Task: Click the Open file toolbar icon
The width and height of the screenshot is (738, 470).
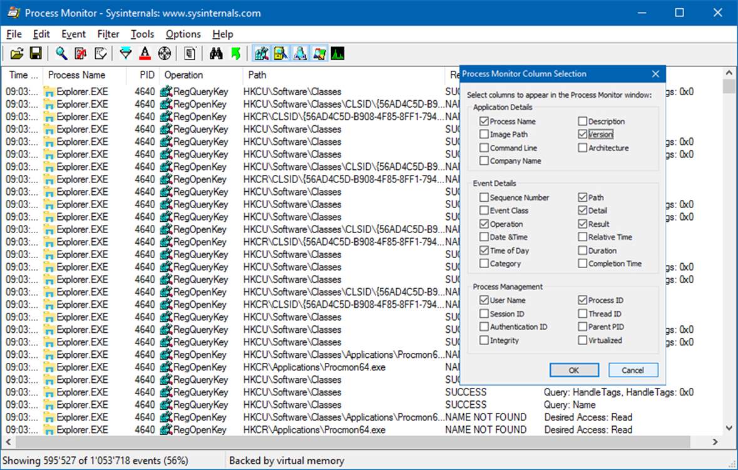Action: (17, 54)
